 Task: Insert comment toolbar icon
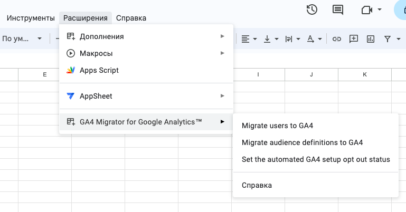coord(353,39)
